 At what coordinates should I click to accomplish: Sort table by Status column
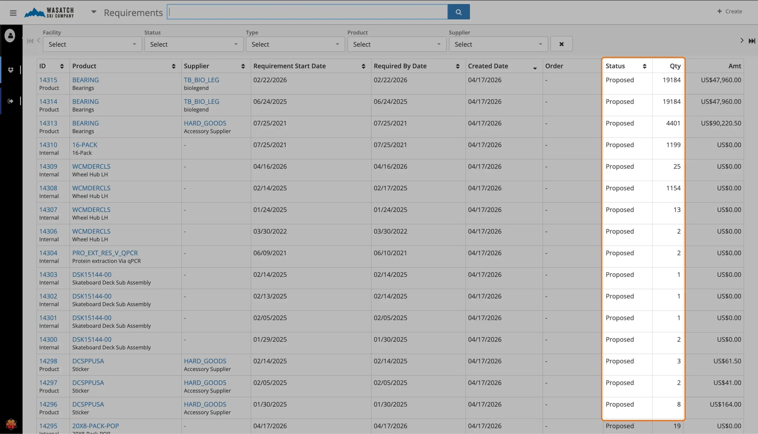[644, 66]
